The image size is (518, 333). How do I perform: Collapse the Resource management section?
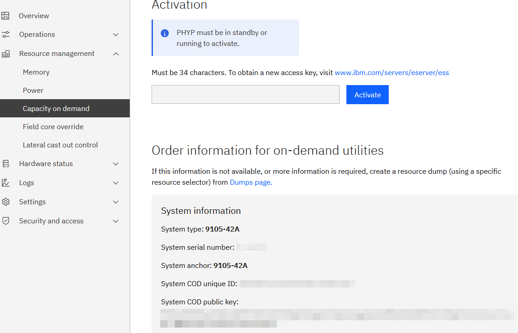point(116,53)
